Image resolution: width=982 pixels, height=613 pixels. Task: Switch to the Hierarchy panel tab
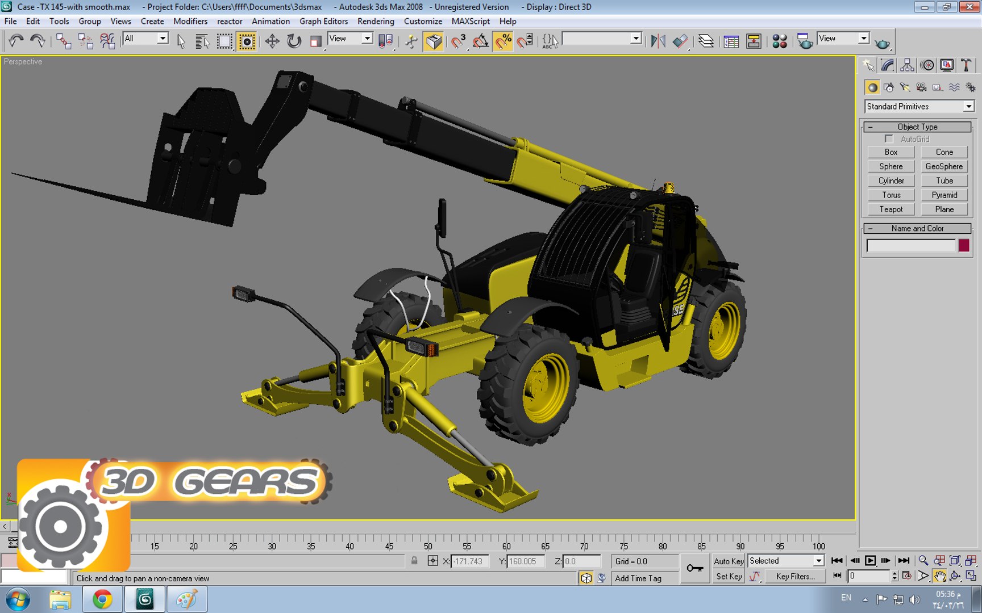(x=907, y=65)
